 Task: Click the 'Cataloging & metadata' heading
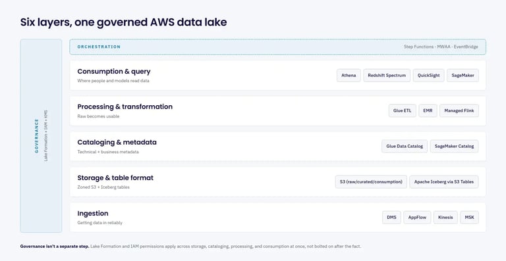(117, 142)
